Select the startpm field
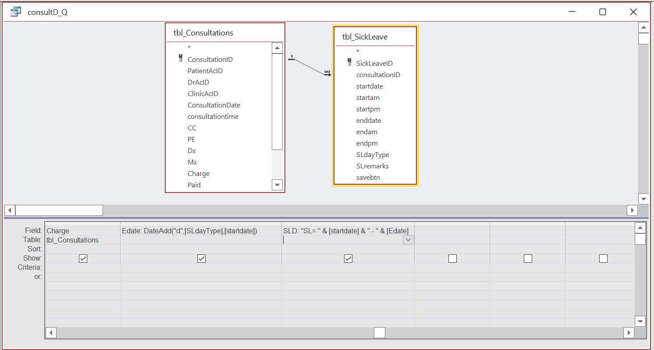 pos(368,109)
